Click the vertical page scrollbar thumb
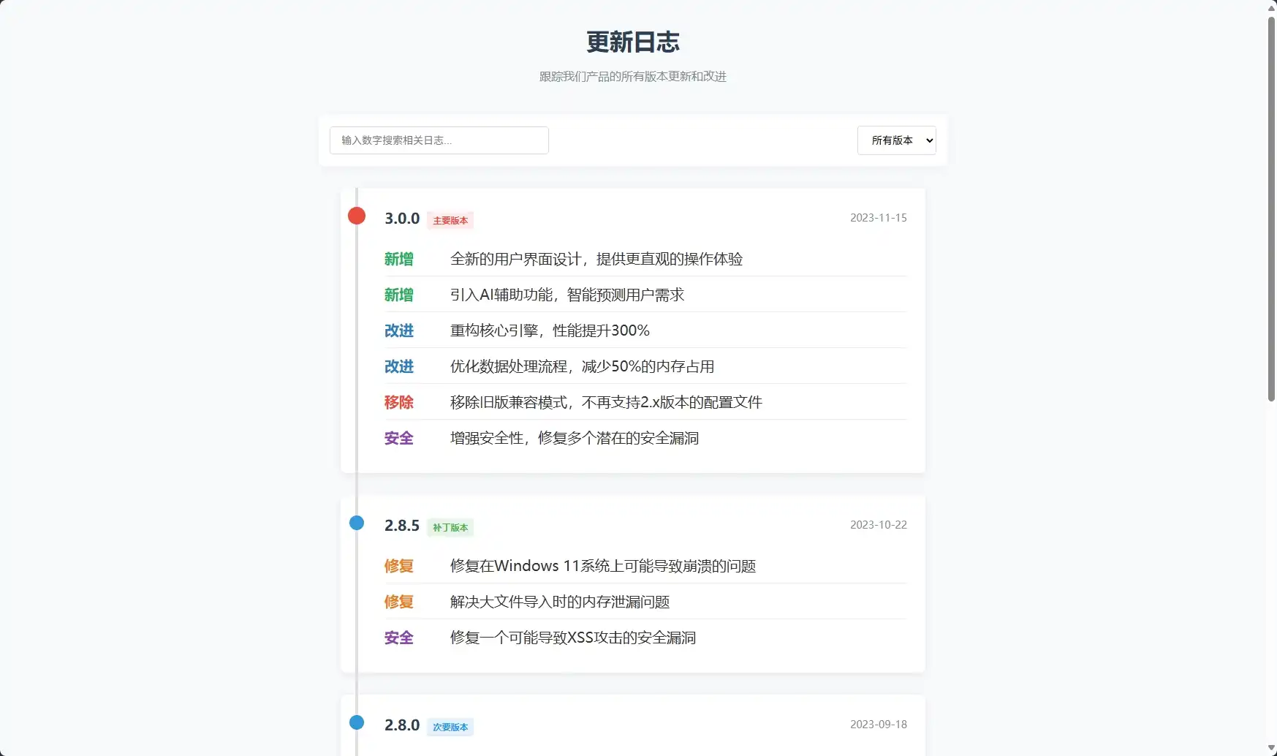This screenshot has width=1277, height=756. point(1271,208)
